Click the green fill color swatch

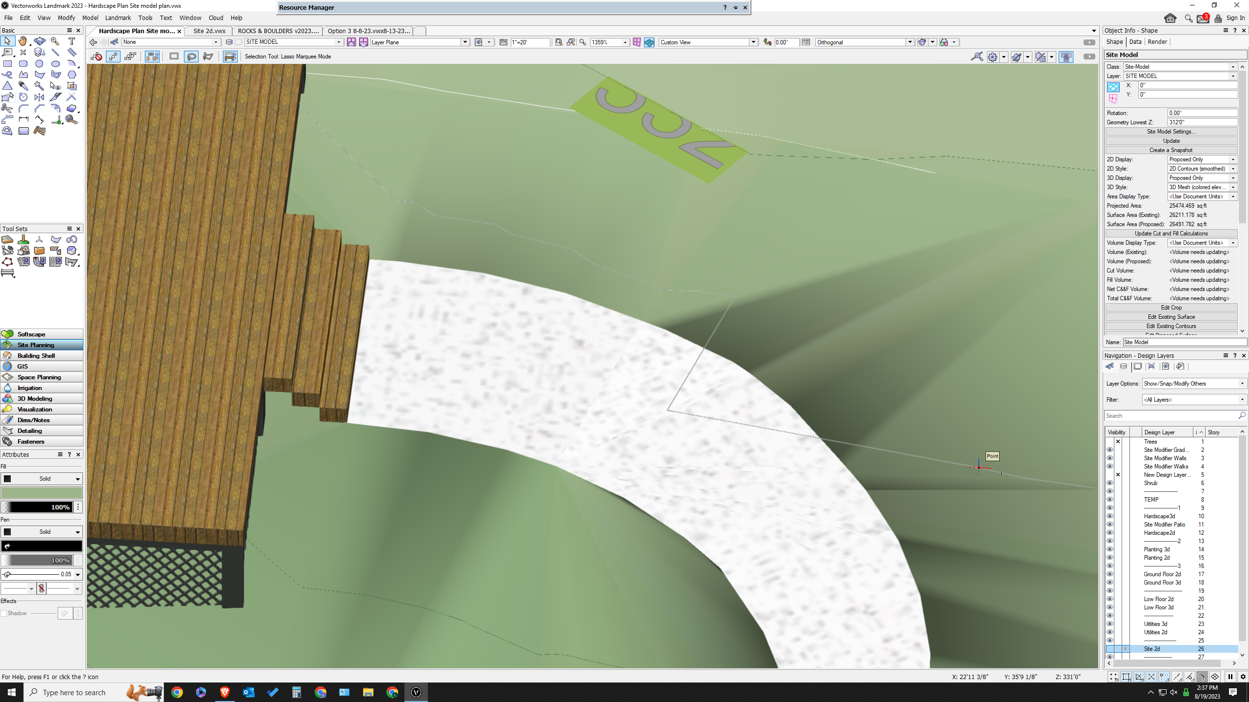pyautogui.click(x=41, y=493)
